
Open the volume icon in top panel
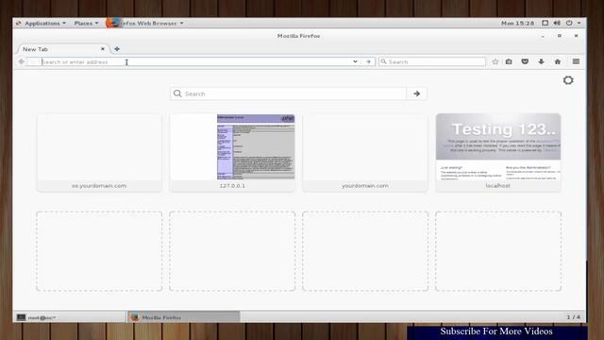coord(557,23)
